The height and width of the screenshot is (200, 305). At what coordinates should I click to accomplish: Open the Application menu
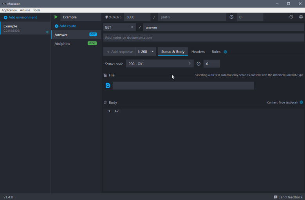pos(9,10)
